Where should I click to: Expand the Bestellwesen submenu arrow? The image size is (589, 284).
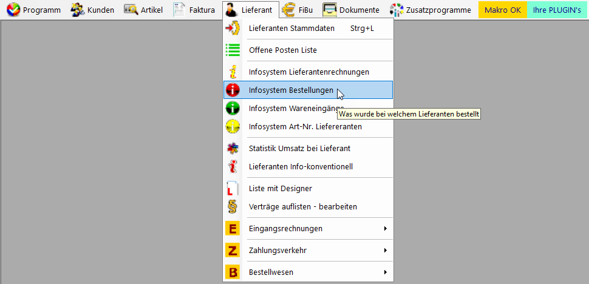(386, 272)
